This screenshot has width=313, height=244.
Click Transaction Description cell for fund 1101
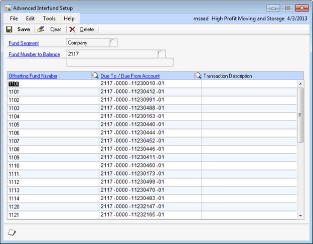[249, 92]
